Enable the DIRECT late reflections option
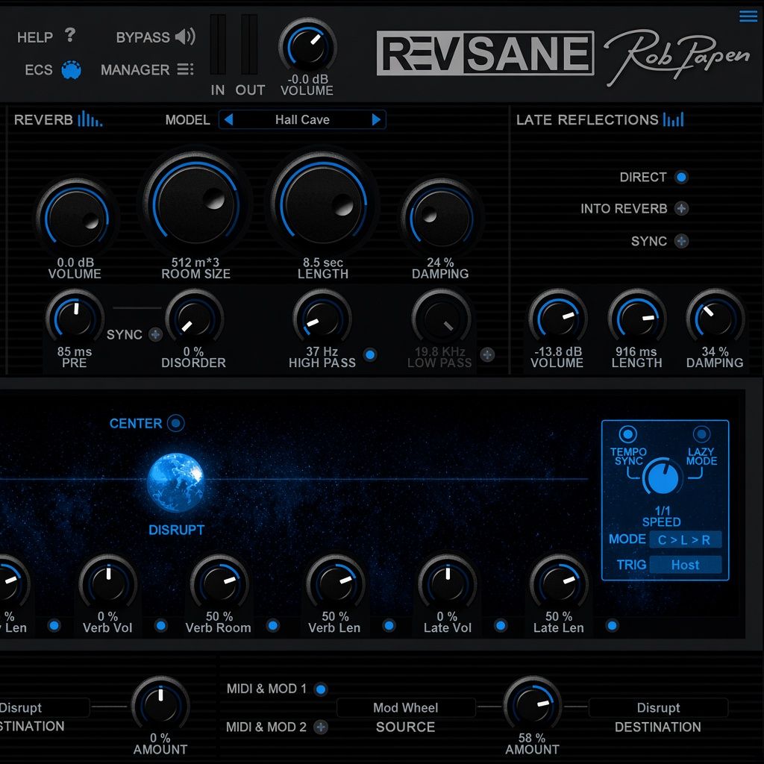This screenshot has width=764, height=764. [682, 177]
